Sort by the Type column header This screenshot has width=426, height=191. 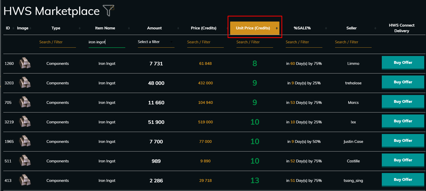click(56, 28)
